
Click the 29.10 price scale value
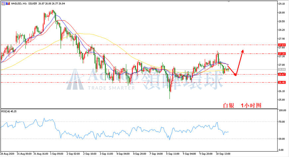tap(282, 4)
